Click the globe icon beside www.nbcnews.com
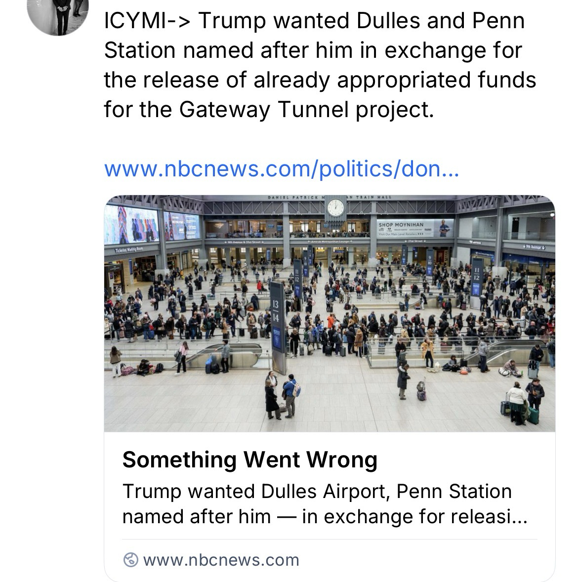578x582 pixels. (x=130, y=560)
